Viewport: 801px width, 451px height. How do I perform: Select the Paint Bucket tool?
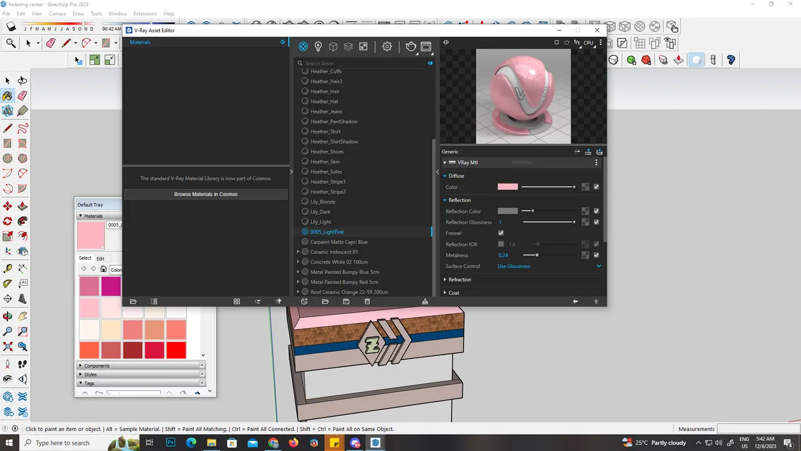tap(8, 96)
